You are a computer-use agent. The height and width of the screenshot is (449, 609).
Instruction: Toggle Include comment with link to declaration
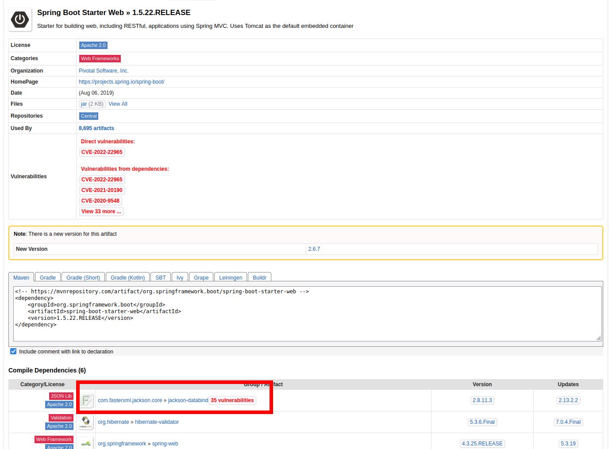[13, 351]
